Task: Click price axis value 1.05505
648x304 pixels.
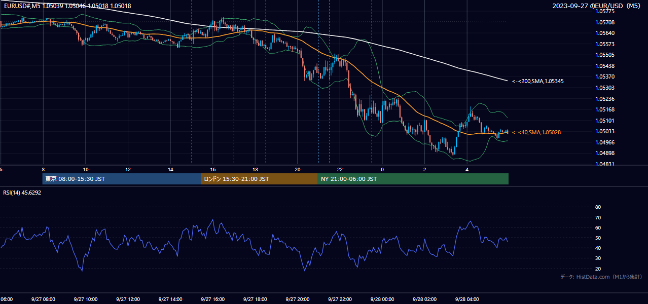Action: (605, 55)
